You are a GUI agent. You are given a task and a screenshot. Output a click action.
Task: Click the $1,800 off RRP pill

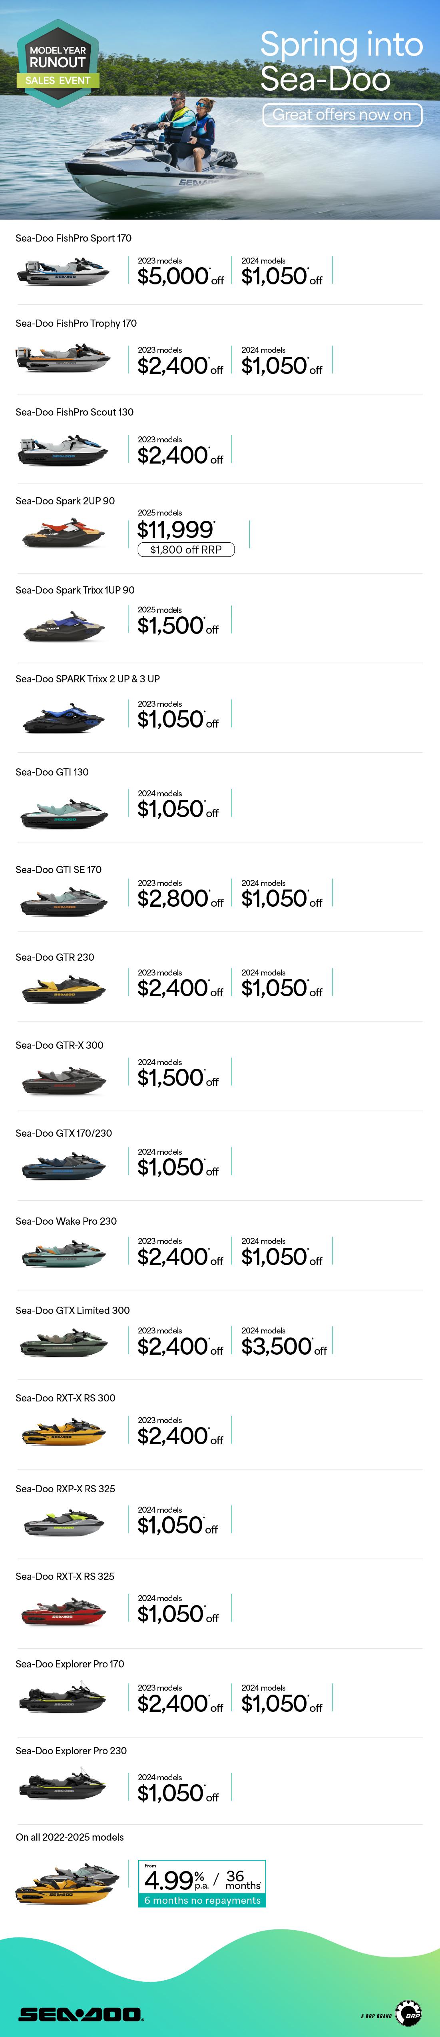tap(186, 550)
